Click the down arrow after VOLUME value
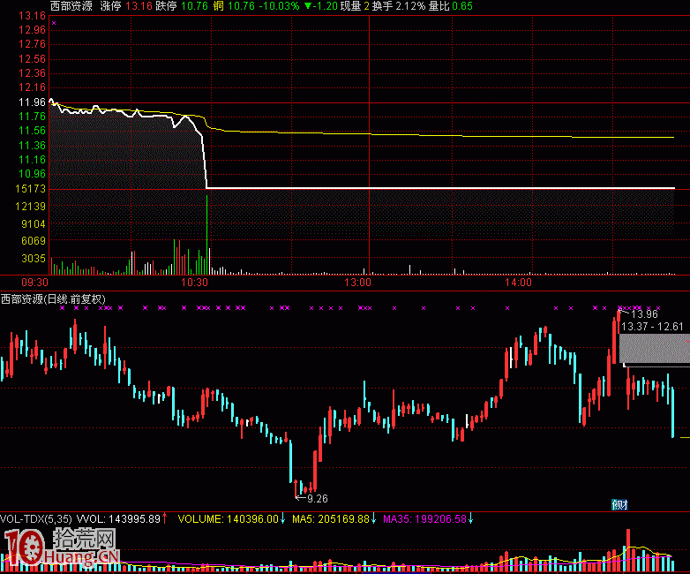 282,518
